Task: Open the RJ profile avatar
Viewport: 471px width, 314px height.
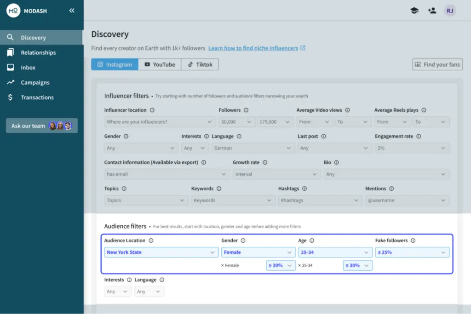Action: point(449,11)
